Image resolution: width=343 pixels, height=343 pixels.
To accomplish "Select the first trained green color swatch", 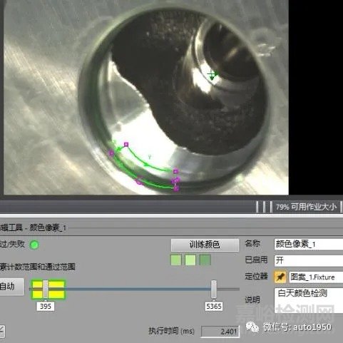I will tap(176, 260).
